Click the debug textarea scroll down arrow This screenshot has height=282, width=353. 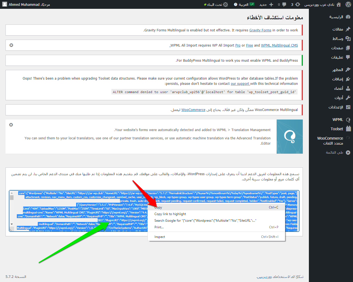tap(12, 224)
